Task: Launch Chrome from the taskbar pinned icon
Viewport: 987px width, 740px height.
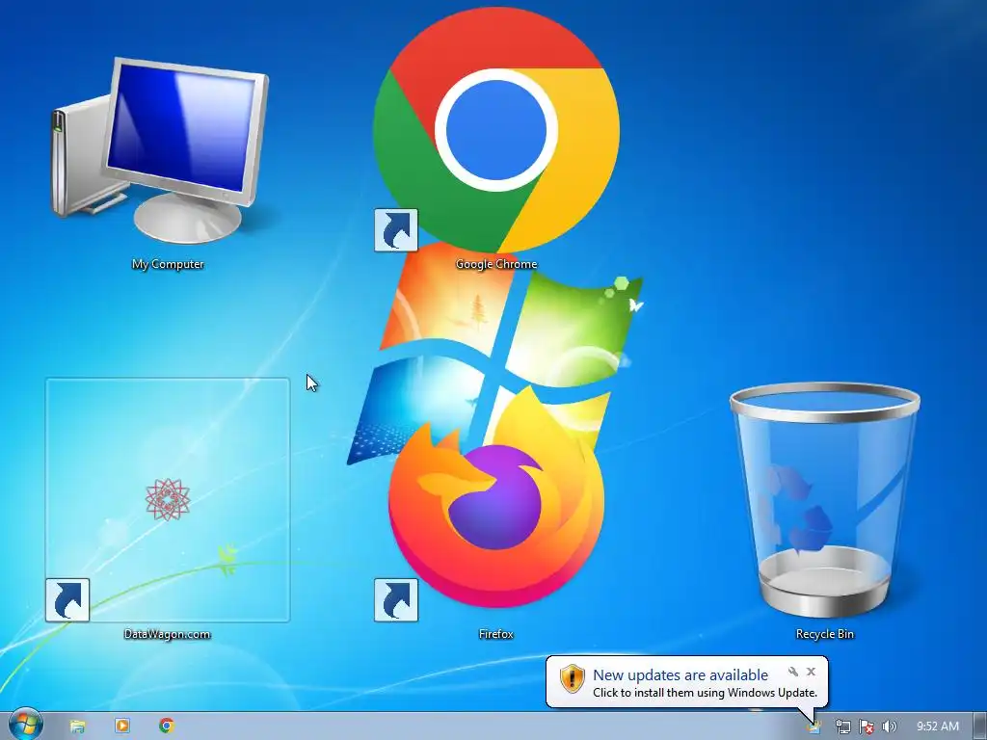Action: pos(166,726)
